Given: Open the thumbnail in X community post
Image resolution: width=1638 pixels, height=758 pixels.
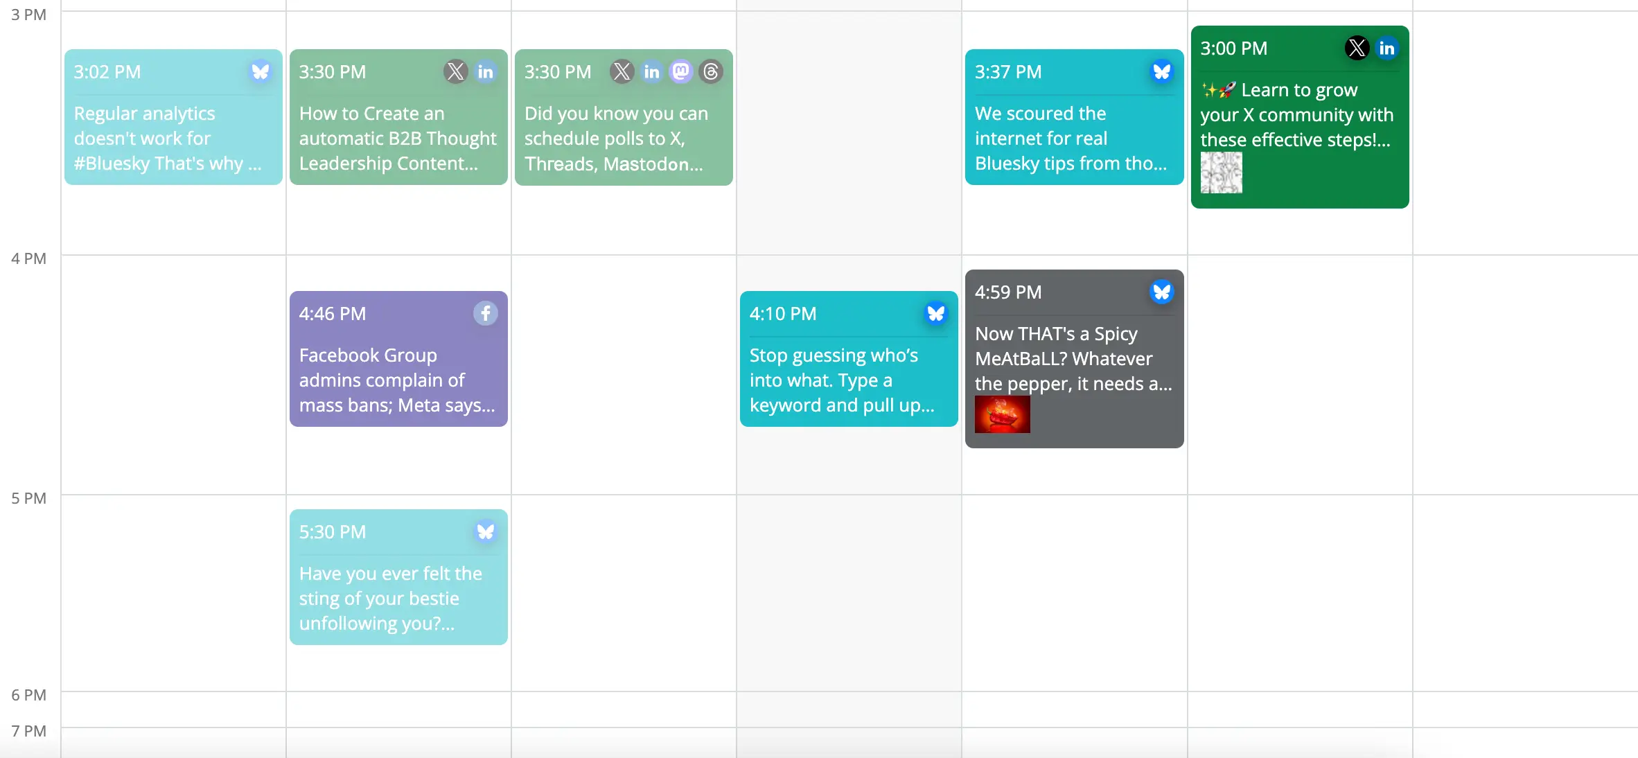Looking at the screenshot, I should pos(1221,173).
